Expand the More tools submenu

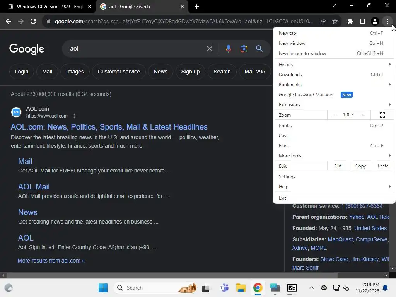(x=335, y=156)
